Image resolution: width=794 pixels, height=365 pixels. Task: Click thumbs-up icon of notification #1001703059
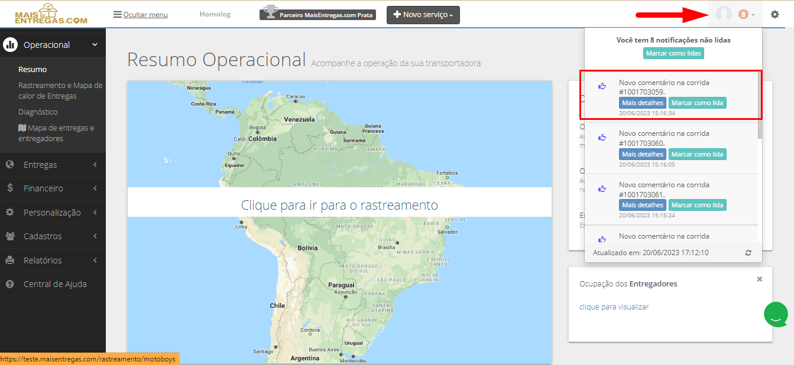(602, 86)
